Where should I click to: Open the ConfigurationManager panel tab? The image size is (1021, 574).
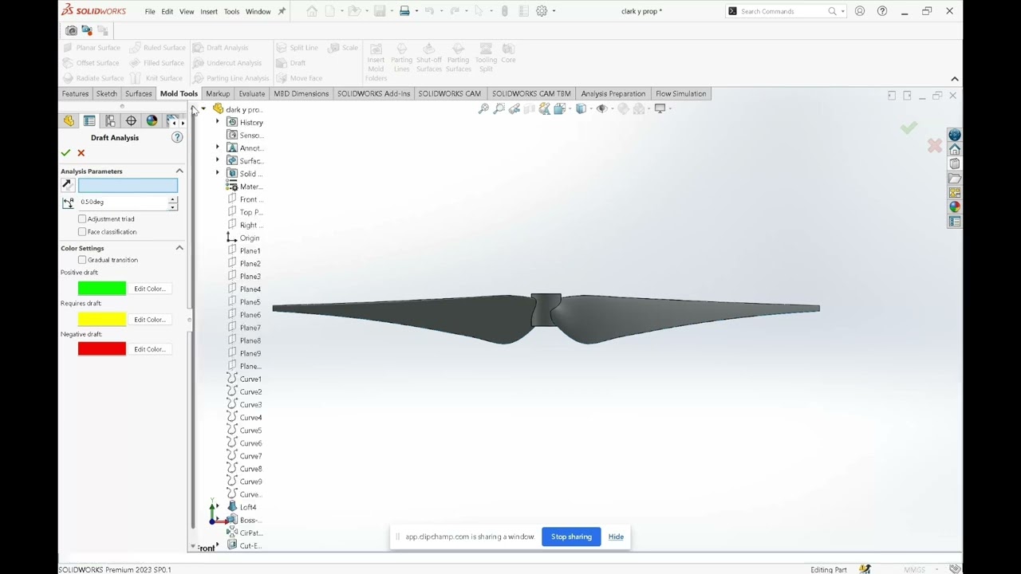[110, 120]
